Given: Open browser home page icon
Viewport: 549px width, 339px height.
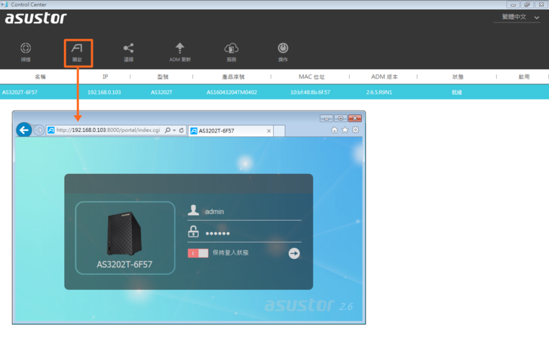Looking at the screenshot, I should (335, 130).
